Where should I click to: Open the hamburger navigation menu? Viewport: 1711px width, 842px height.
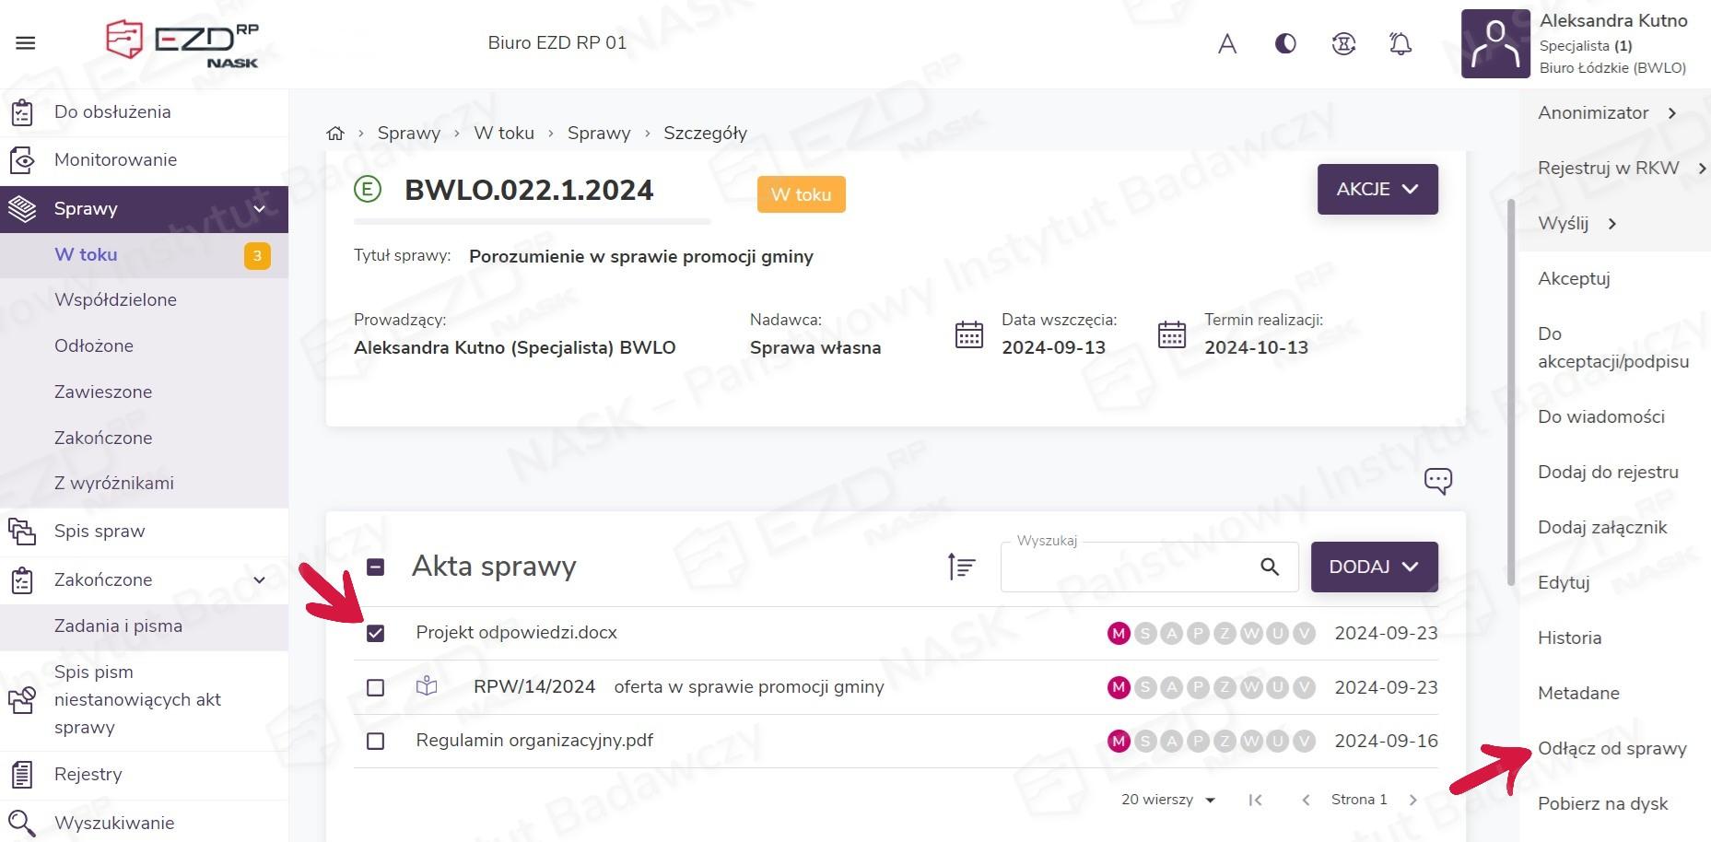(x=26, y=43)
